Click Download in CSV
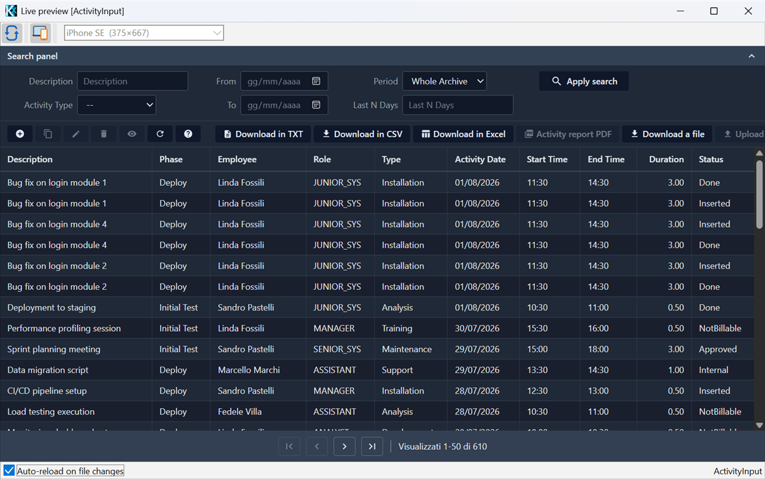This screenshot has width=765, height=479. pos(362,134)
